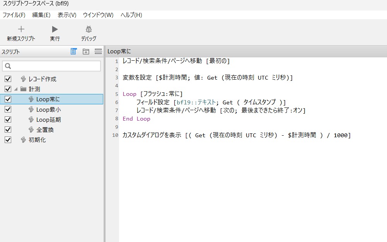Select the レコード作成 script
This screenshot has height=242, width=387.
(x=43, y=79)
